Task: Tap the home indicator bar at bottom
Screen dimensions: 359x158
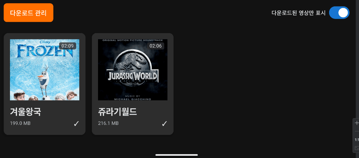Action: (176, 155)
